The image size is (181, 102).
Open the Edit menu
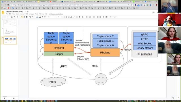click(10, 14)
